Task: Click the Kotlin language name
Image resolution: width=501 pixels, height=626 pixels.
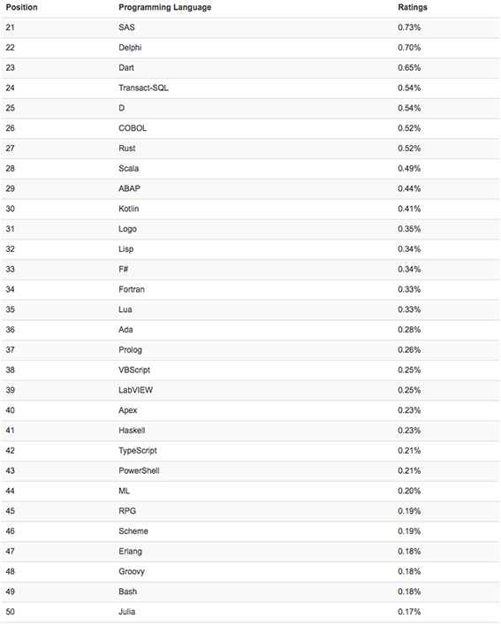Action: point(128,209)
